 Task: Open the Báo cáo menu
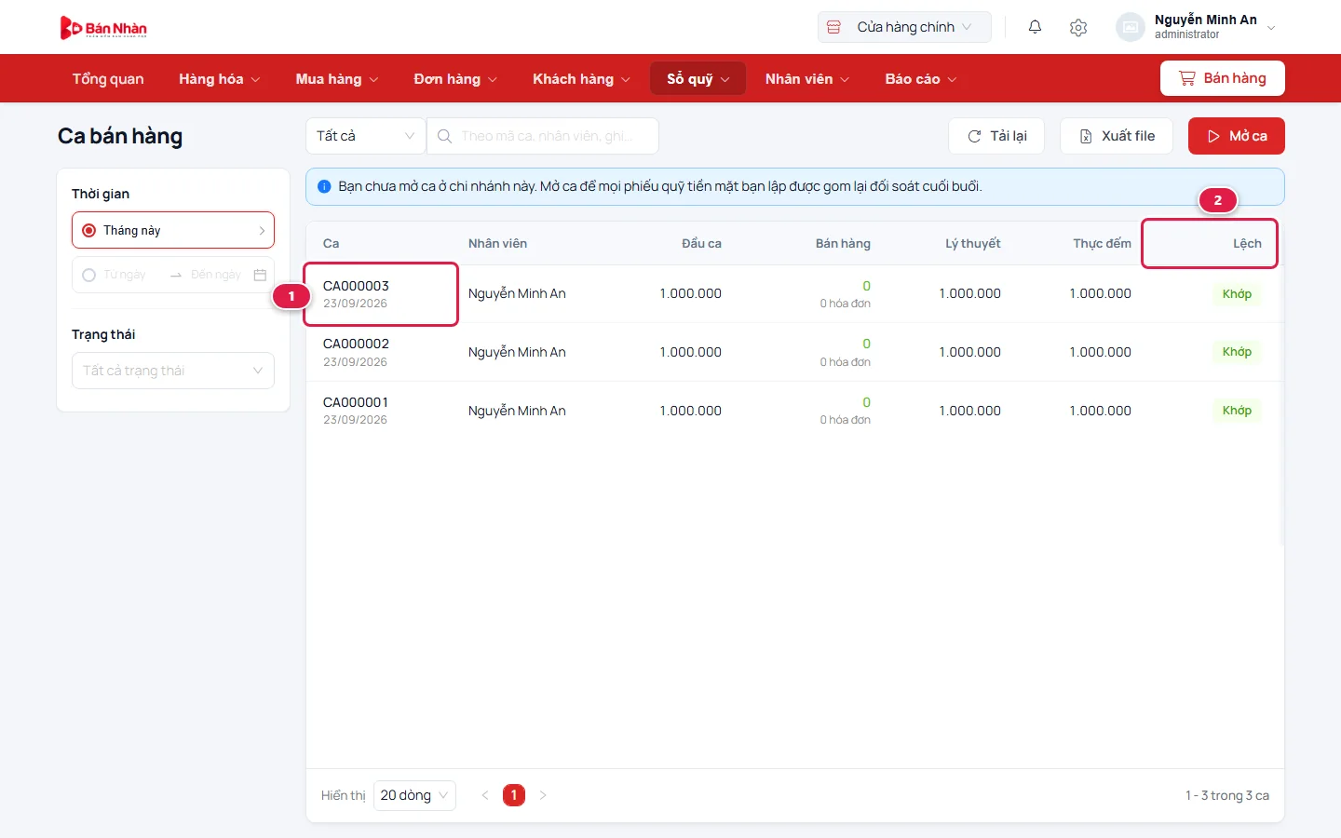921,79
